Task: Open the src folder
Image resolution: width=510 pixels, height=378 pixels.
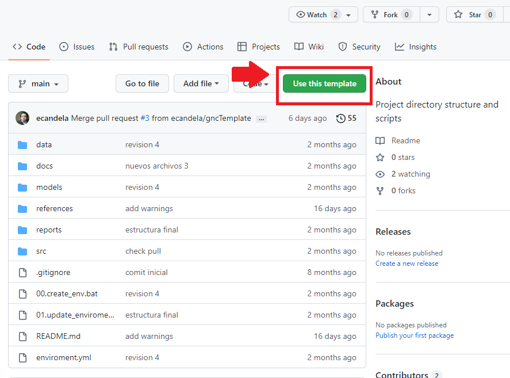Action: [x=41, y=251]
